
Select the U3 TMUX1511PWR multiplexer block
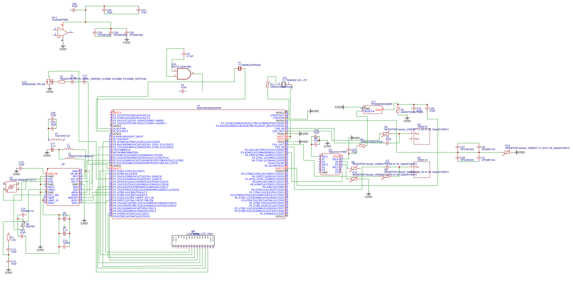(330, 164)
